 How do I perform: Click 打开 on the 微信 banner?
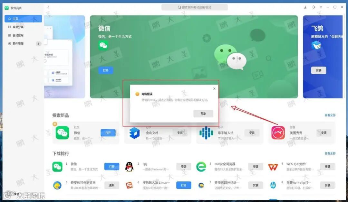coord(106,70)
